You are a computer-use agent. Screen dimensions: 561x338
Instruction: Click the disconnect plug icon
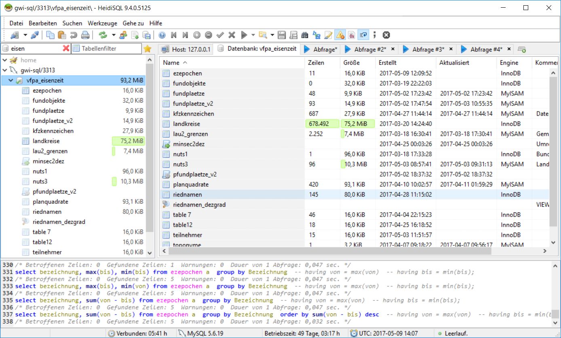(35, 35)
